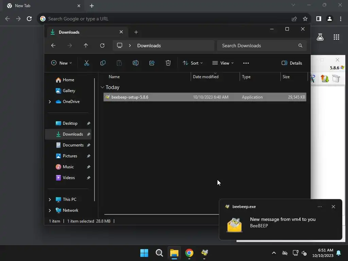Expand the This PC tree node
Viewport: 348px width, 261px height.
[50, 199]
